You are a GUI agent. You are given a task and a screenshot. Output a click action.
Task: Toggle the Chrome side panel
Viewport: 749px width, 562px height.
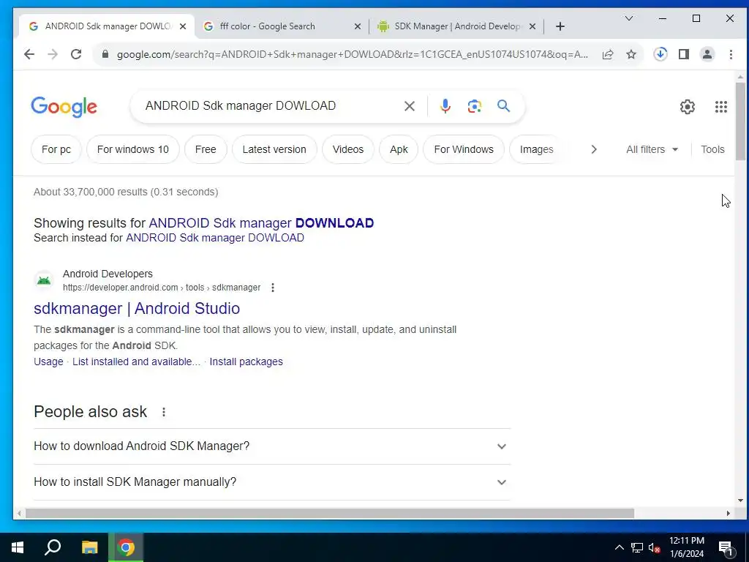[684, 54]
